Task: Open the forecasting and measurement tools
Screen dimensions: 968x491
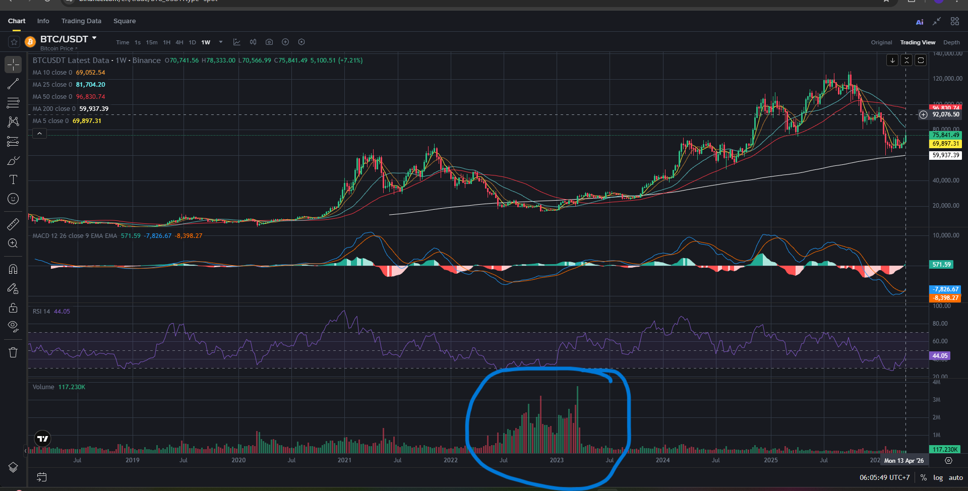Action: [13, 141]
